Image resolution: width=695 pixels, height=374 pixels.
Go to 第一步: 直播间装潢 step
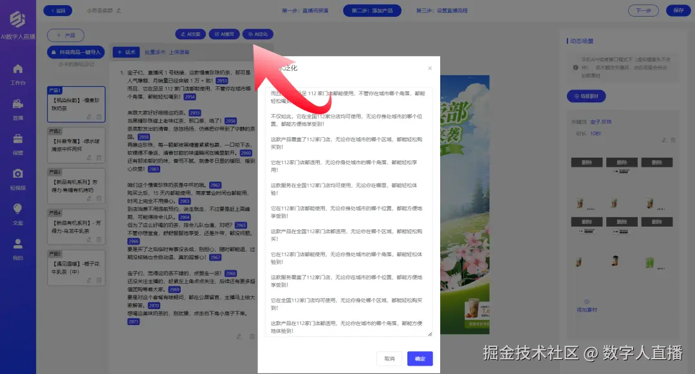(x=305, y=11)
